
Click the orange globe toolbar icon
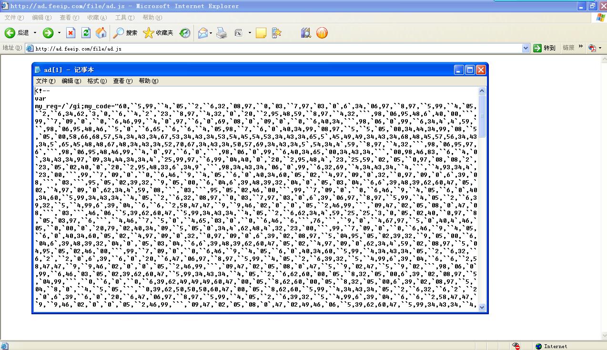click(x=322, y=33)
